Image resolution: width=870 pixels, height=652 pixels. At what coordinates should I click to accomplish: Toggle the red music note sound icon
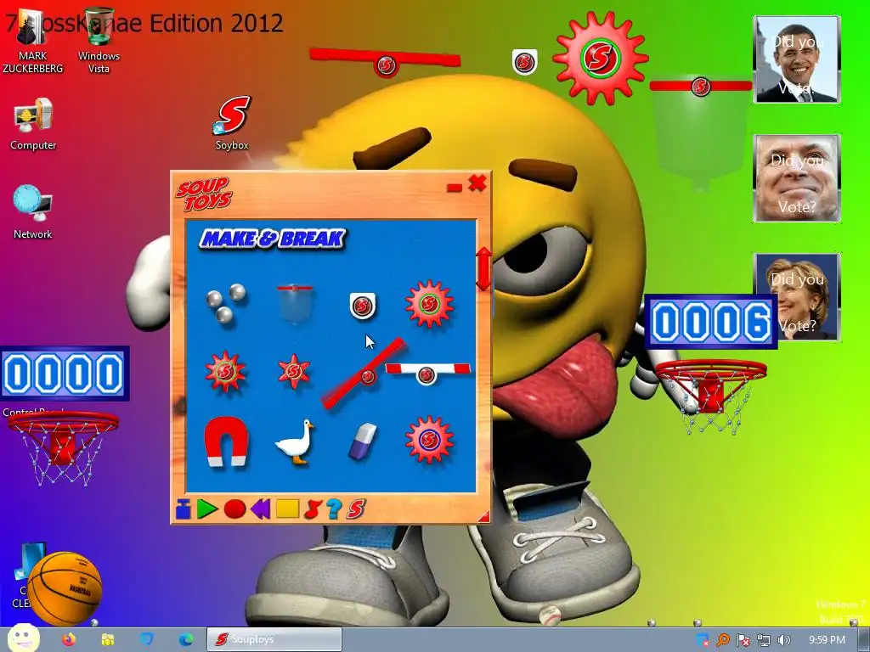point(313,509)
